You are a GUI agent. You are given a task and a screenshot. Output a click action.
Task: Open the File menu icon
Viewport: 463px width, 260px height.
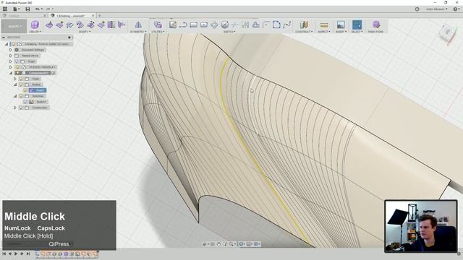pyautogui.click(x=15, y=9)
